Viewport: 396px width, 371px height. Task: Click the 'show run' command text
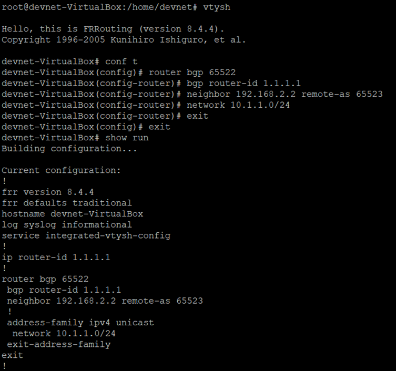127,138
